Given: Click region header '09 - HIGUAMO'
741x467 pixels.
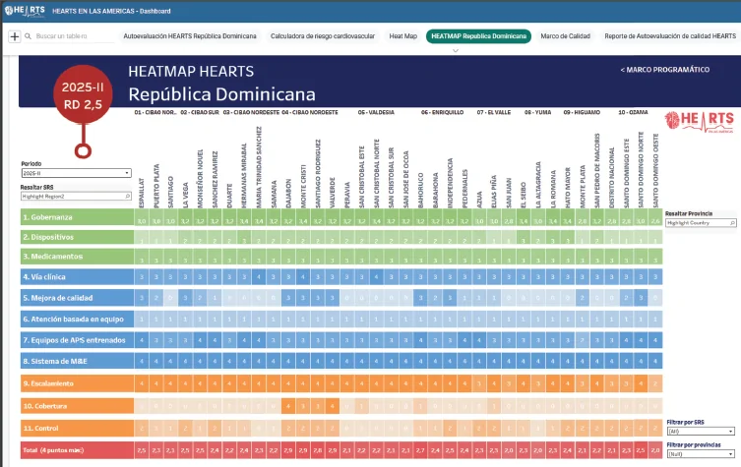Looking at the screenshot, I should pyautogui.click(x=582, y=112).
